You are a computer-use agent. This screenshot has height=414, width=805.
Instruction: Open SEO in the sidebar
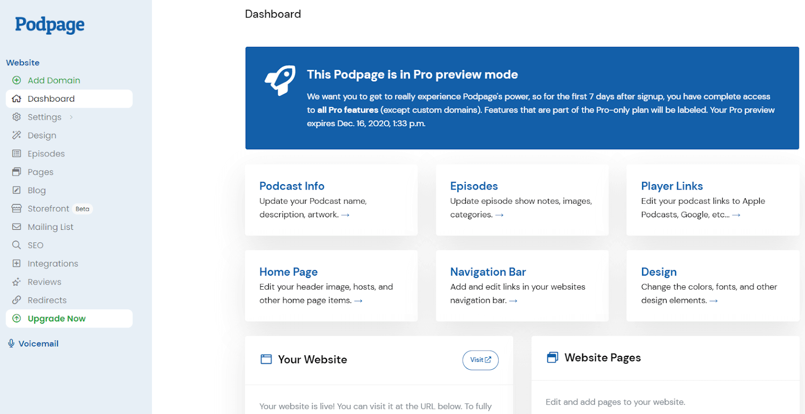pos(35,245)
